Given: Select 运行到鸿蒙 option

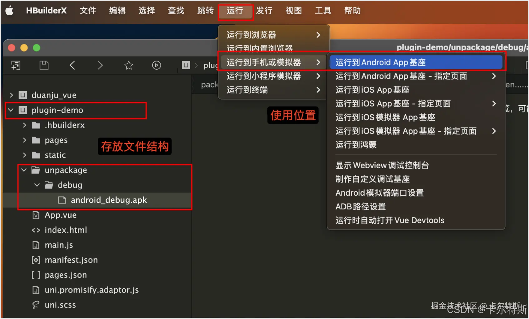Looking at the screenshot, I should 416,145.
